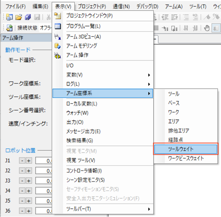Choose ワークピースウェイト from submenu
Viewport: 221px width, 217px height.
click(186, 158)
